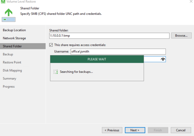Screen dimensions: 194x136
Task: Open the Network Storage step
Action: point(15,38)
